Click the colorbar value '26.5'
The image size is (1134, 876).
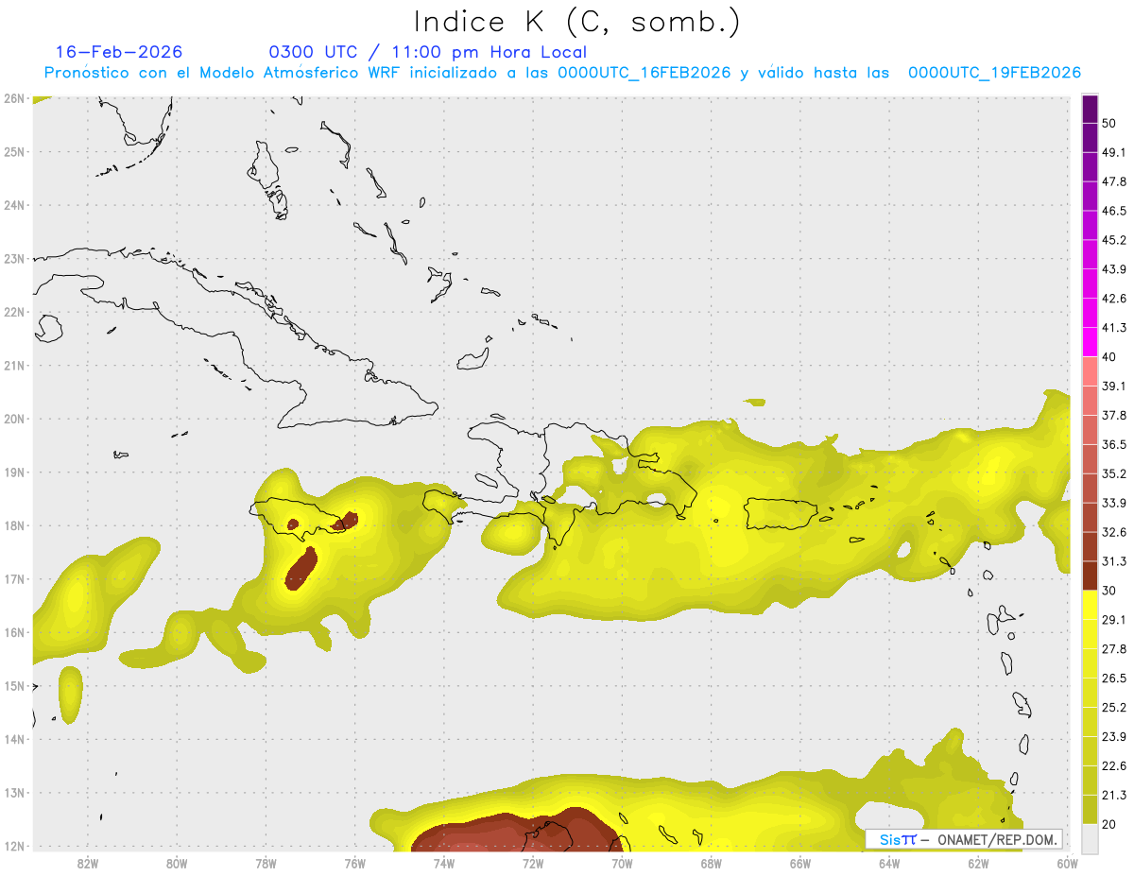pyautogui.click(x=1112, y=678)
